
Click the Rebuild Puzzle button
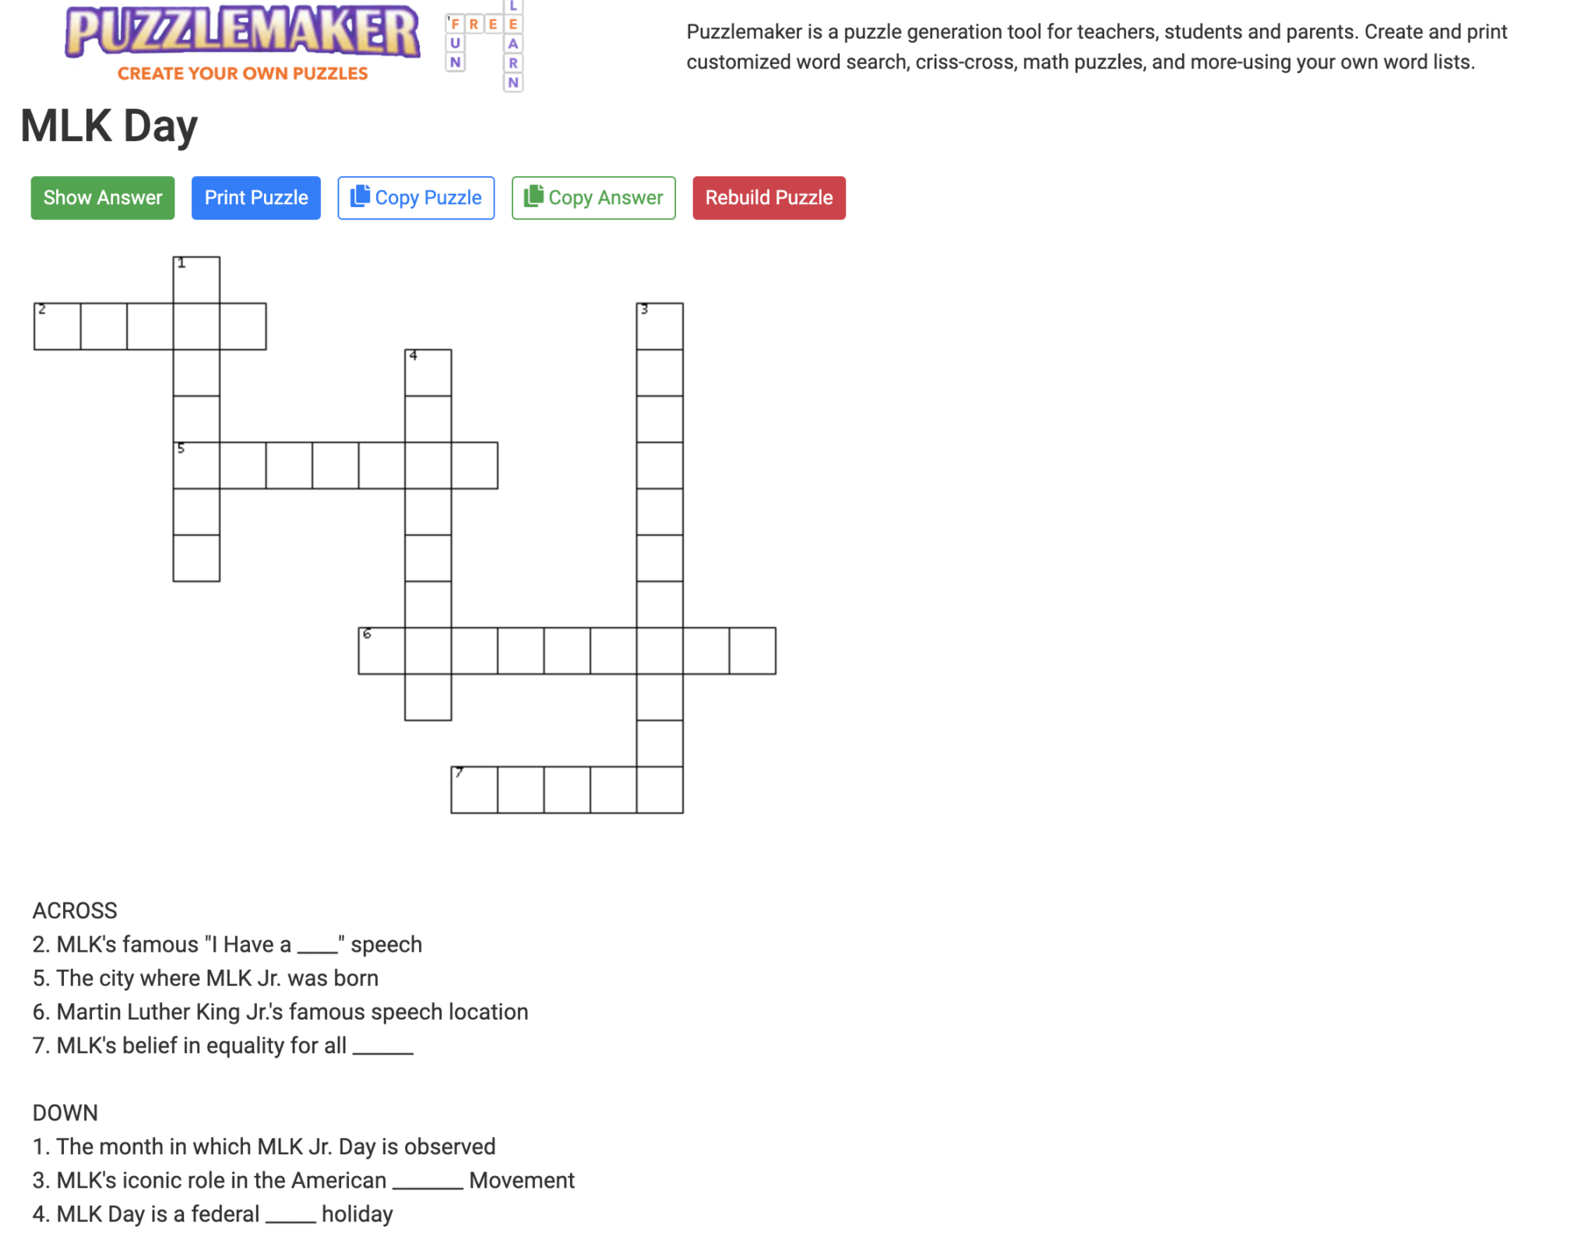pyautogui.click(x=769, y=197)
